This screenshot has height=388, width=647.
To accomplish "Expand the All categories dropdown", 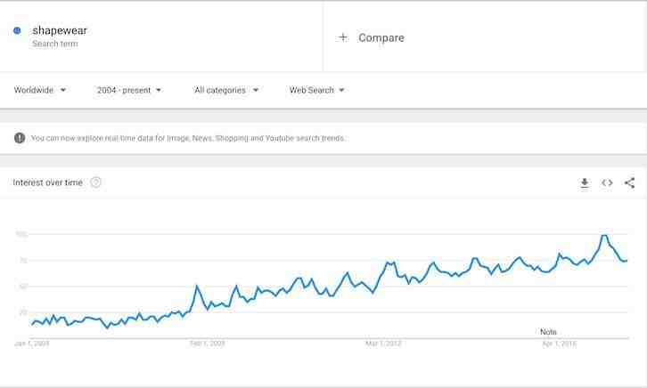I will [226, 90].
